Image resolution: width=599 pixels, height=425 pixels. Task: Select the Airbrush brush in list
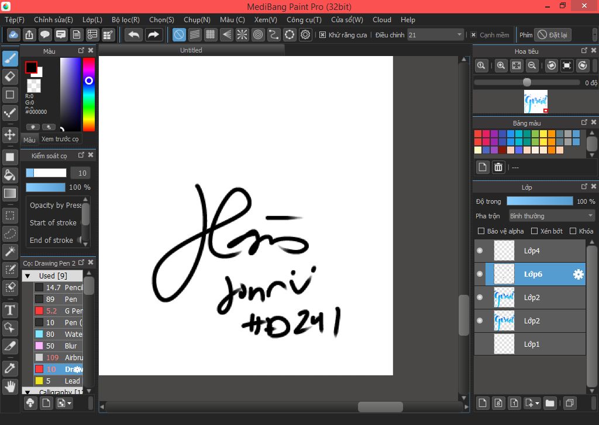58,357
